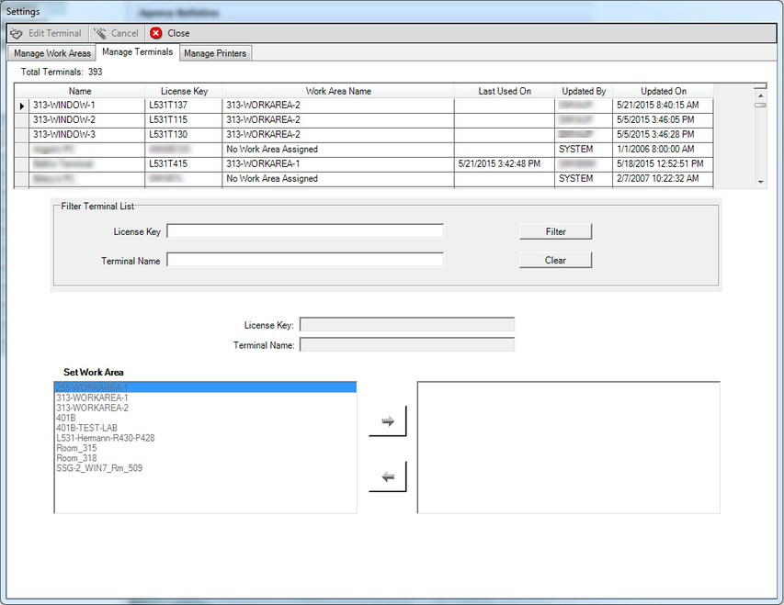Click the disabled License Key detail field

click(407, 325)
